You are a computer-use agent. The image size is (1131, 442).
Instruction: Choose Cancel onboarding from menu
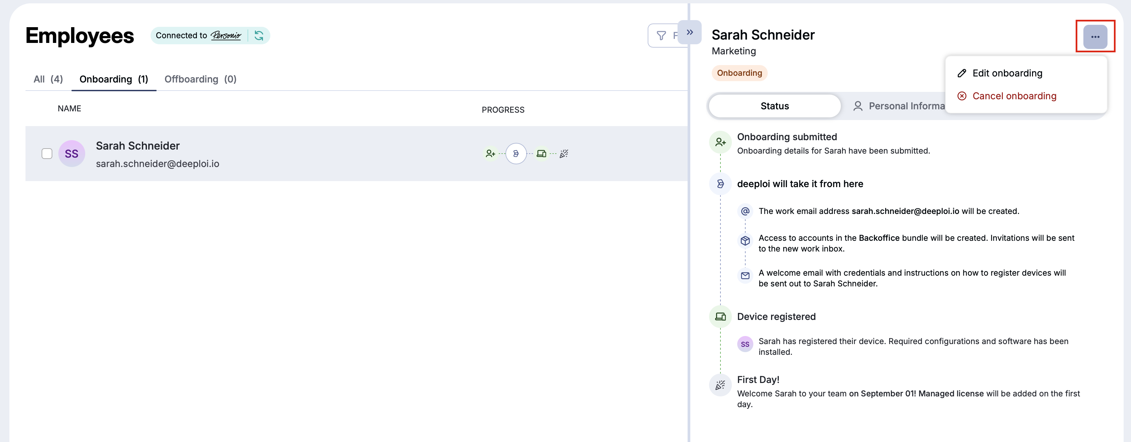tap(1026, 96)
